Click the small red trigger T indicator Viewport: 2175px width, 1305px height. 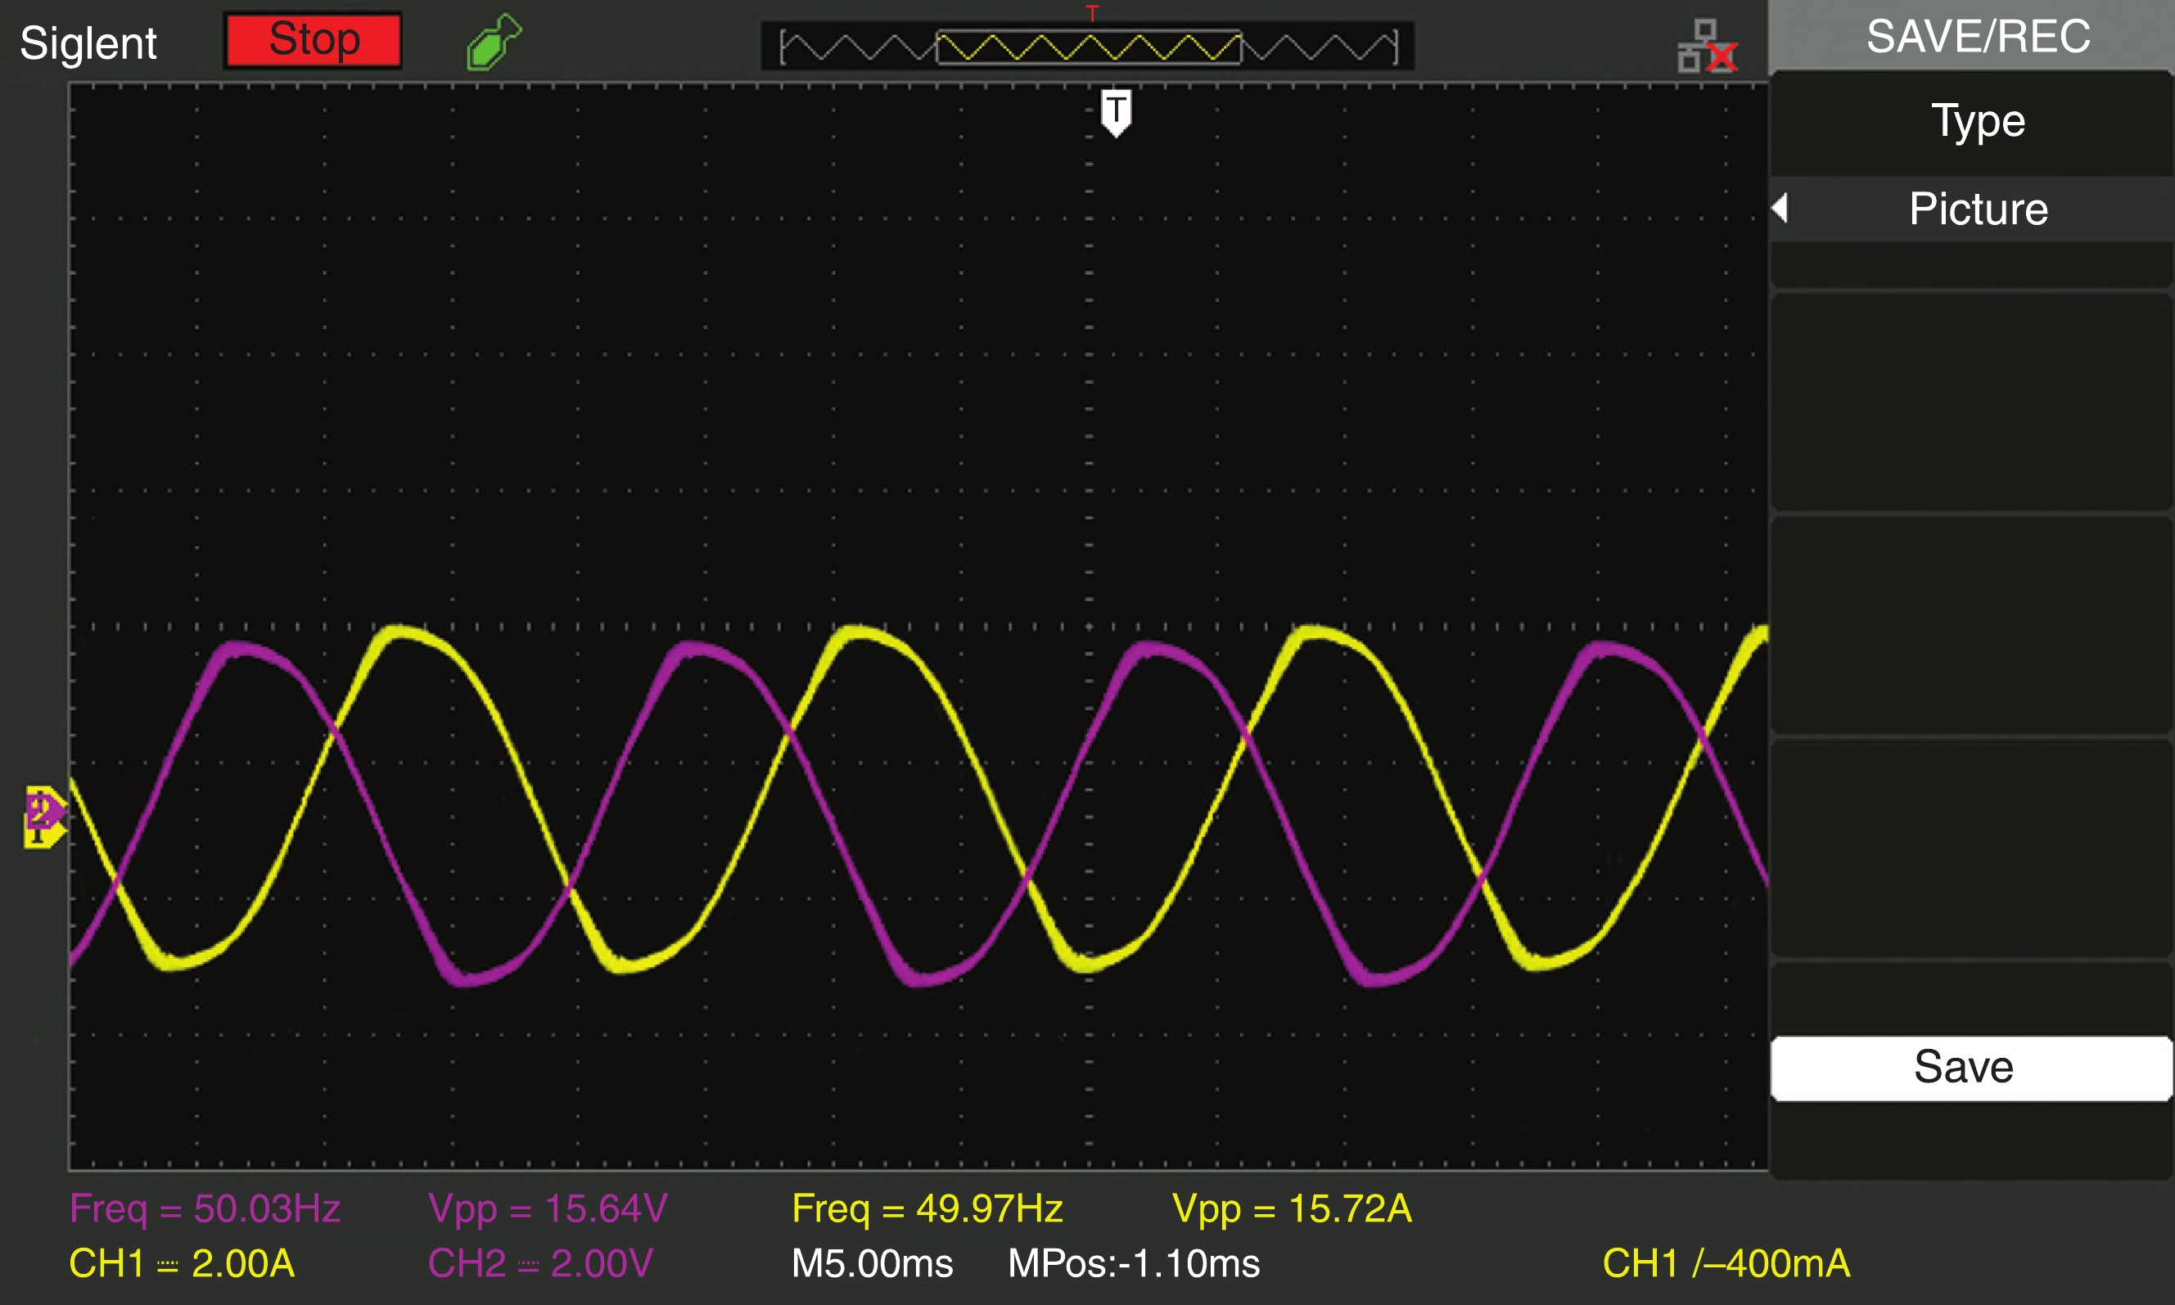pos(1092,13)
